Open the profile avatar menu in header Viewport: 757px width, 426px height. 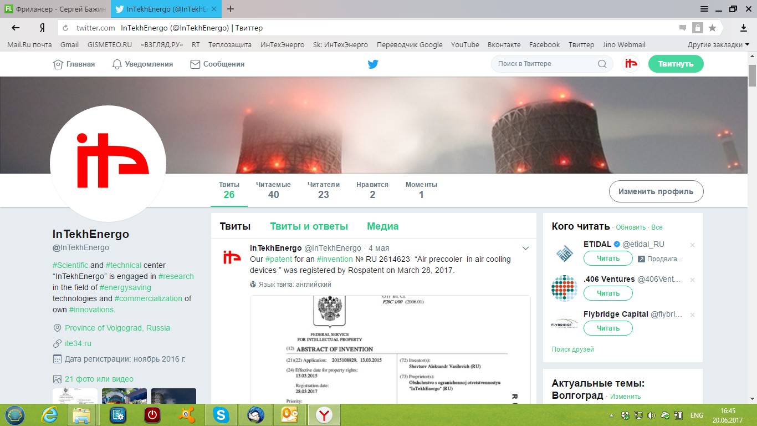(x=631, y=64)
